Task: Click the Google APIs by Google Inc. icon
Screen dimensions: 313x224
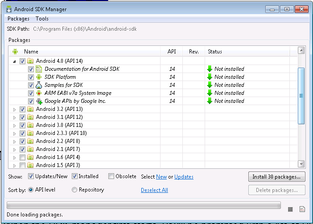Action: click(x=39, y=101)
